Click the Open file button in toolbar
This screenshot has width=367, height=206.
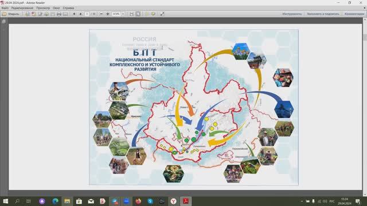coord(10,14)
